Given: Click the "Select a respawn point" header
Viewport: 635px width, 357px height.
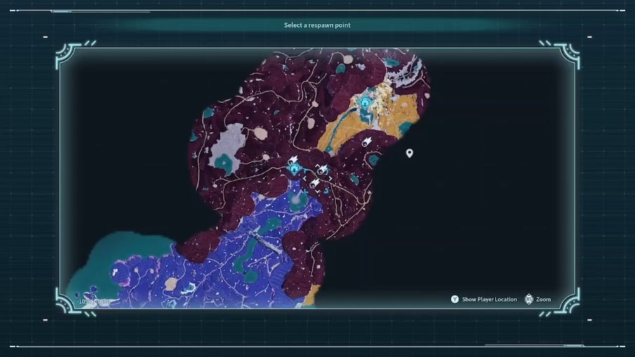Looking at the screenshot, I should coord(317,25).
